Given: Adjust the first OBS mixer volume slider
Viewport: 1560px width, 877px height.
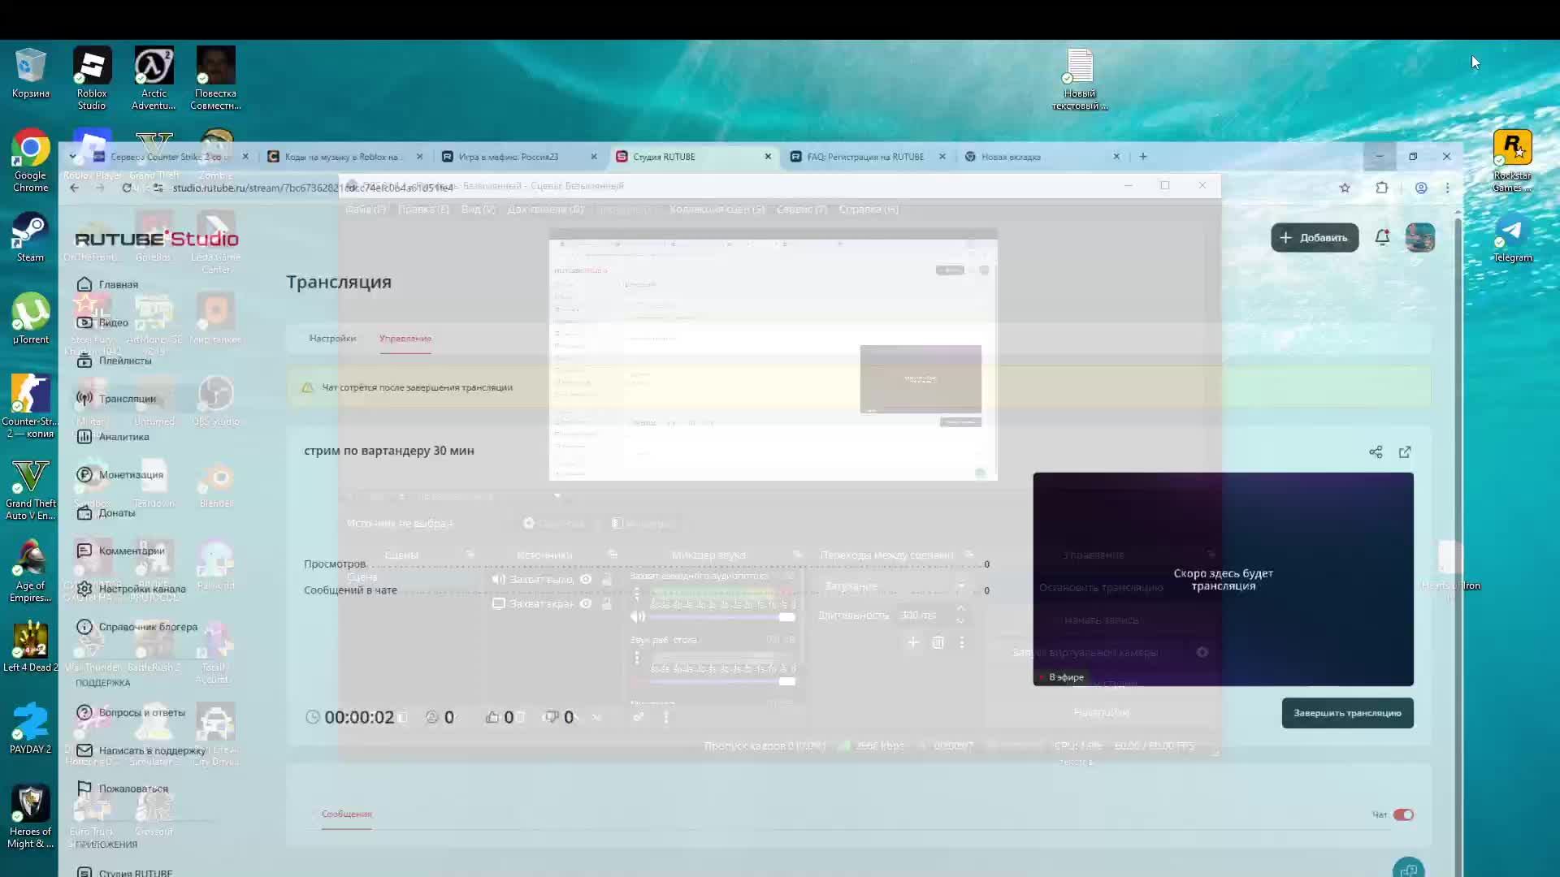Looking at the screenshot, I should click(723, 617).
